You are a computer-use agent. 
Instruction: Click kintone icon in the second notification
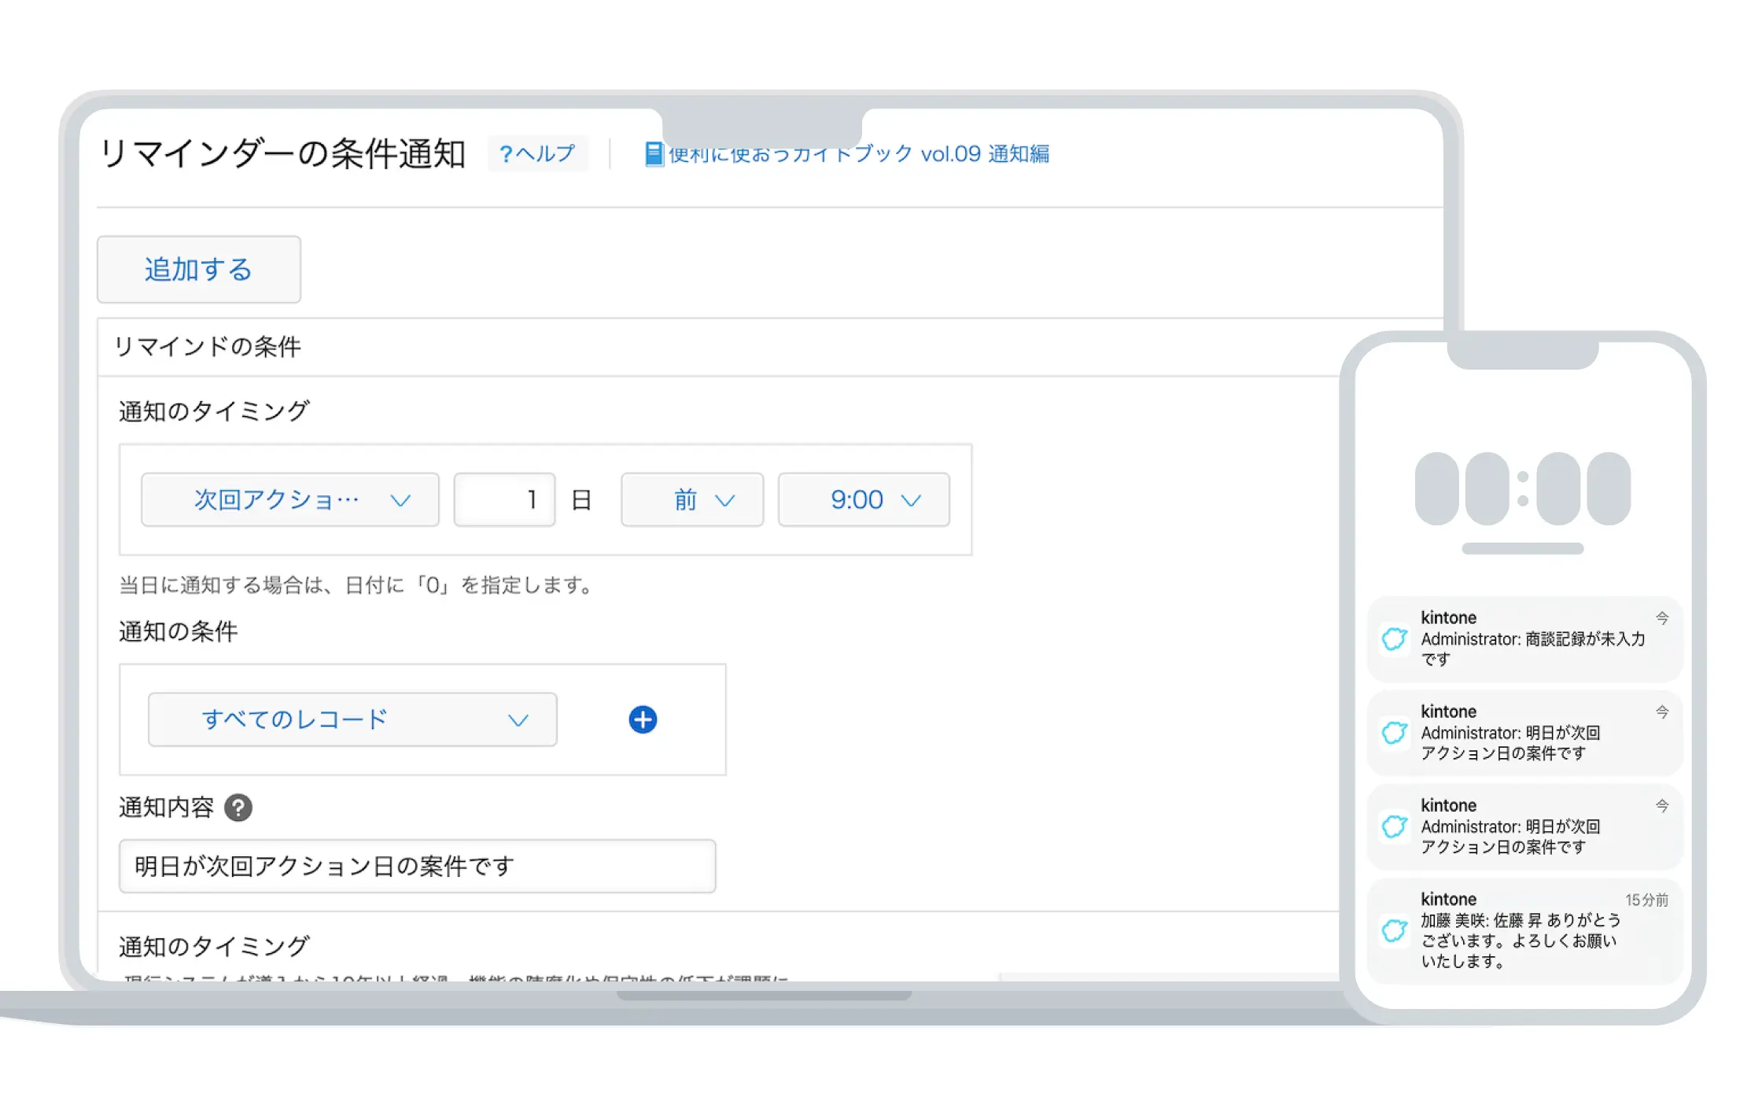click(x=1395, y=732)
